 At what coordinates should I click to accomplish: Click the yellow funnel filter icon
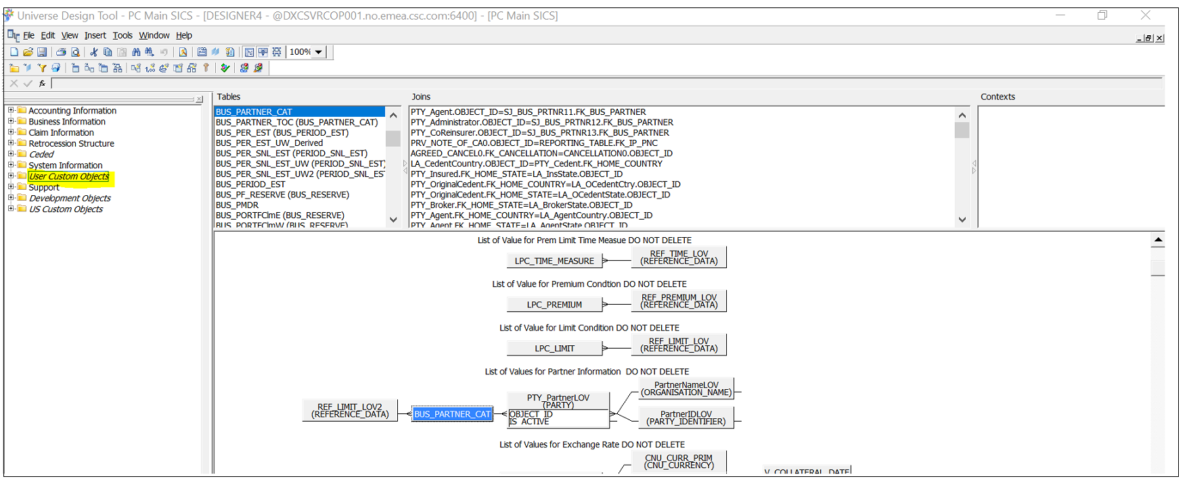point(42,68)
